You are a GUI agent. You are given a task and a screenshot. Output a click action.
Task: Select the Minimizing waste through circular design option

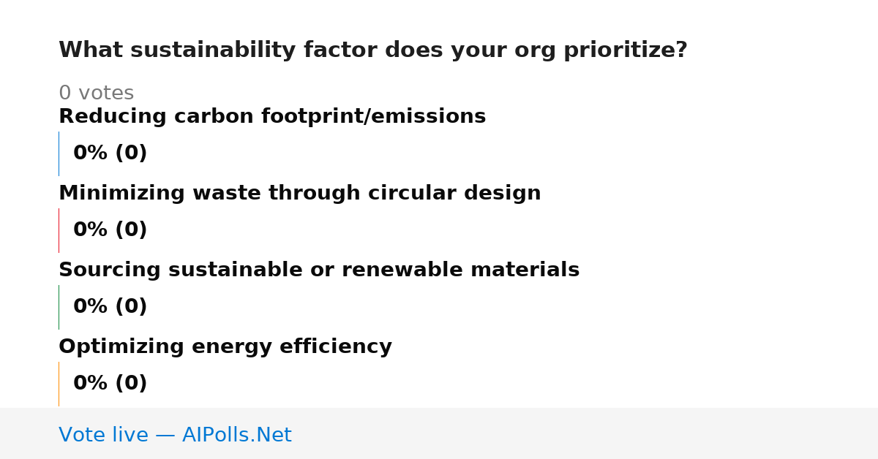(x=300, y=193)
